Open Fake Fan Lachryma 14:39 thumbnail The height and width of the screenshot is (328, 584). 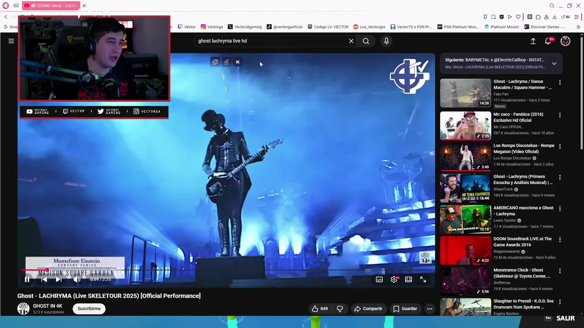pos(465,93)
